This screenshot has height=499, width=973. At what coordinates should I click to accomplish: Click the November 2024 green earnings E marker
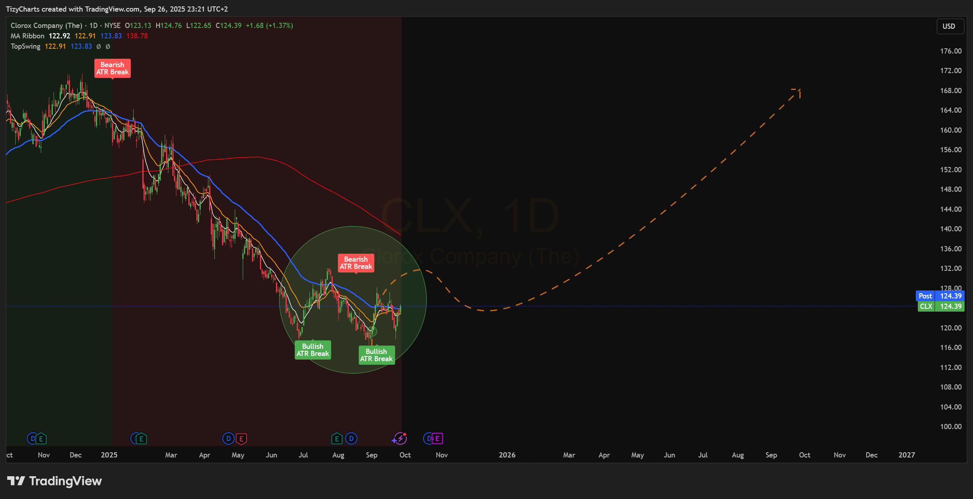41,439
